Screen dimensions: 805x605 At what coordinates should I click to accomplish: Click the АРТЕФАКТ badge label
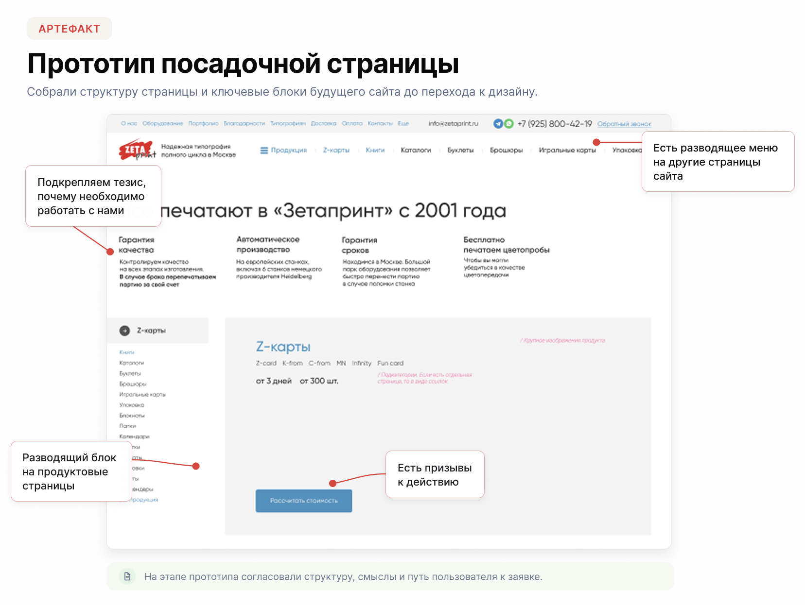point(70,29)
